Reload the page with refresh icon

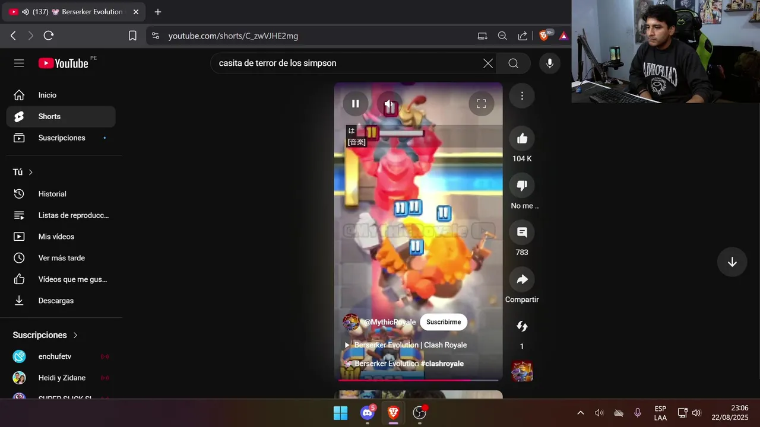click(x=49, y=36)
